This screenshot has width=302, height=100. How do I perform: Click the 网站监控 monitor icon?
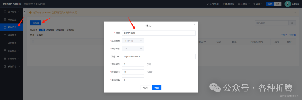click(x=5, y=27)
